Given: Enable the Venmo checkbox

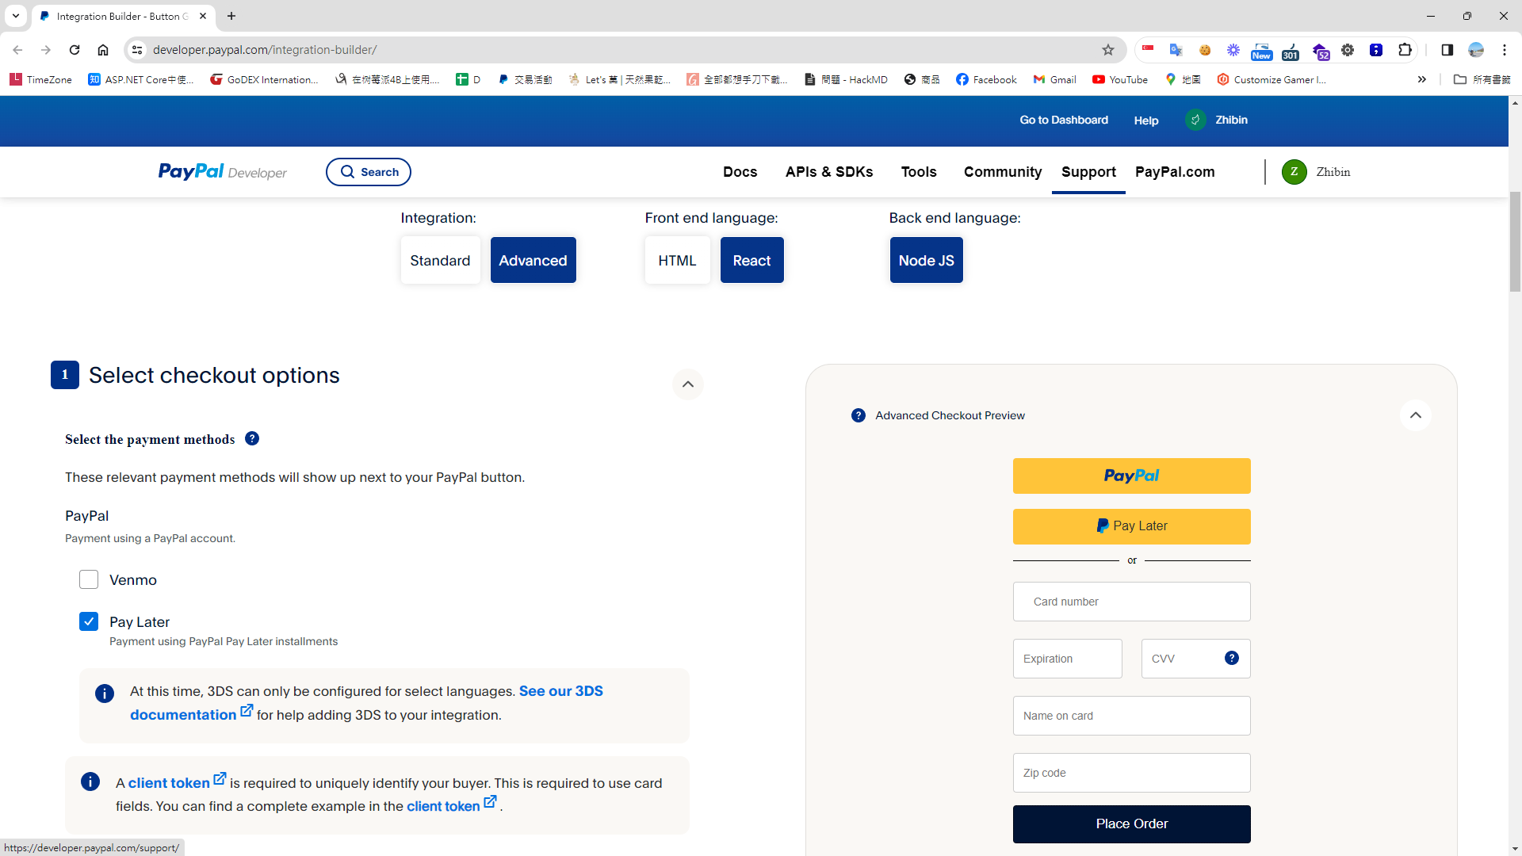Looking at the screenshot, I should coord(89,579).
